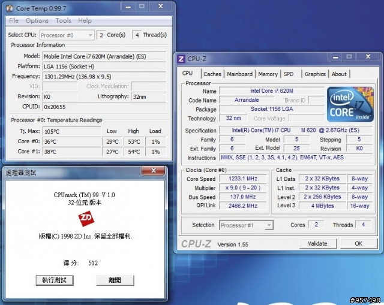The height and width of the screenshot is (305, 384).
Task: Click Core #1 temperature 38°C
Action: coord(71,152)
